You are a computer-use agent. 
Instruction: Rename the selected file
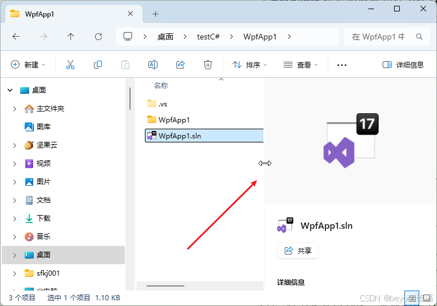tap(153, 65)
